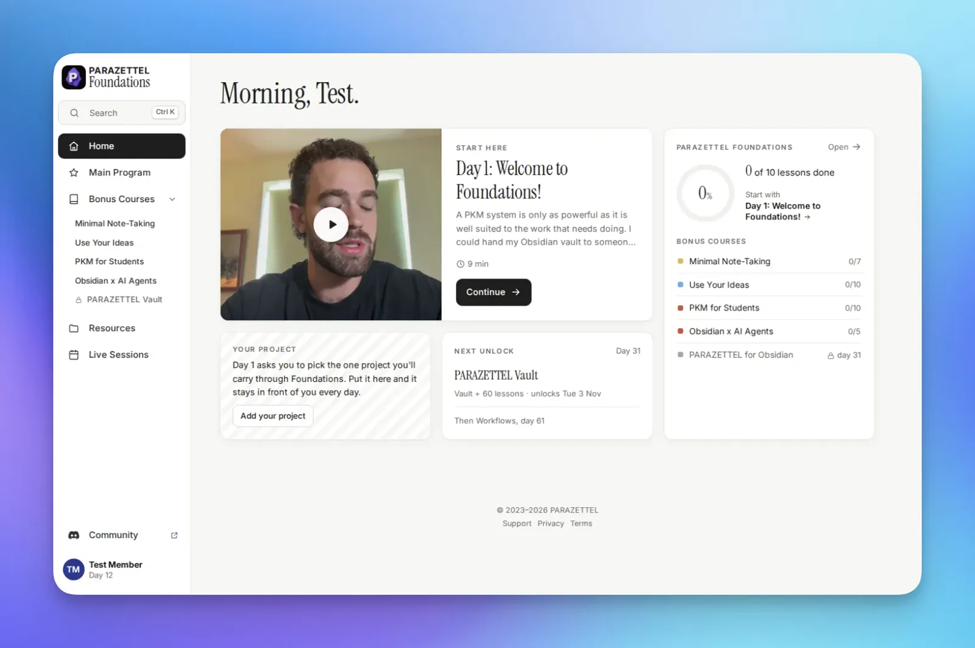Click Then Workflows, day 61 text
975x648 pixels.
click(x=500, y=421)
